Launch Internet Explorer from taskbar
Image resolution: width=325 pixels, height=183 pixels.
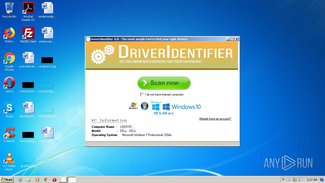pyautogui.click(x=20, y=180)
